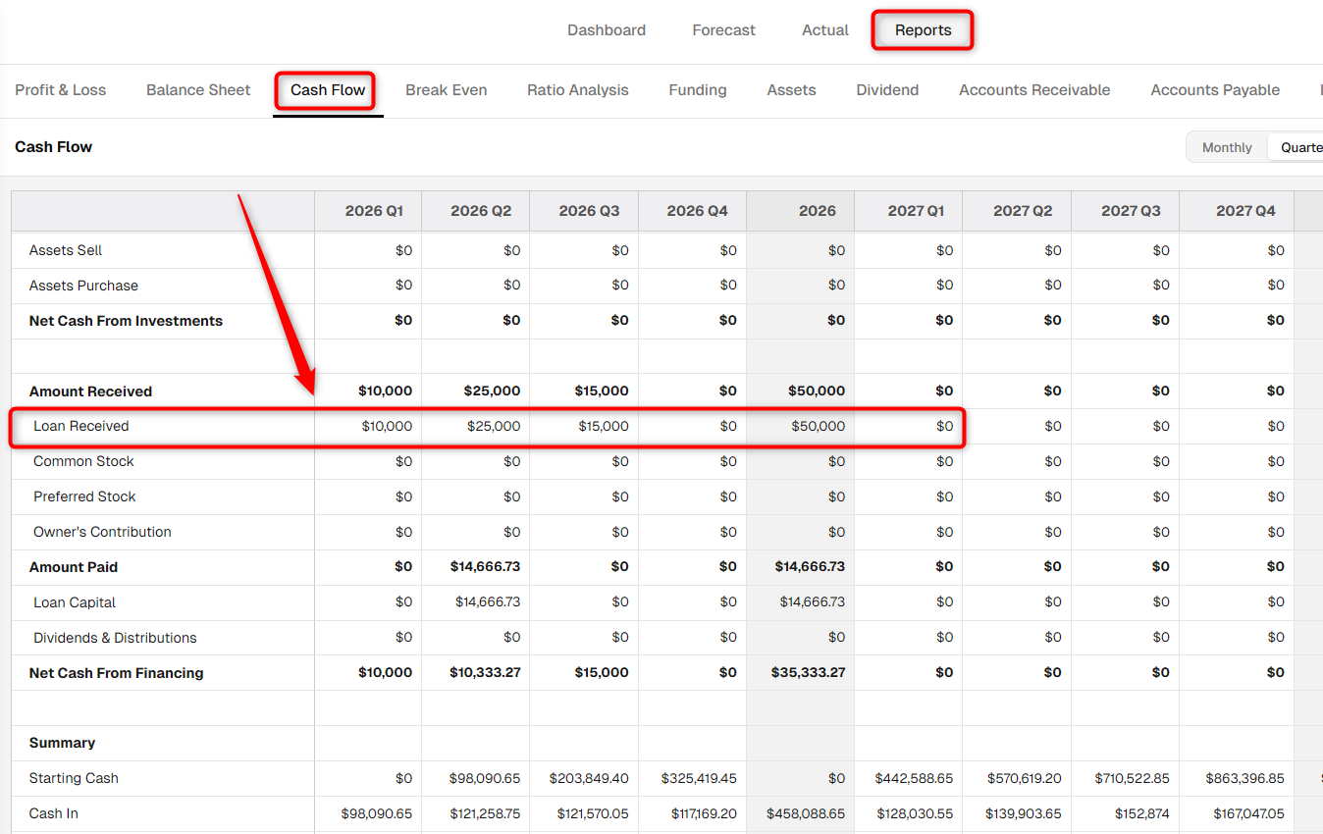Image resolution: width=1323 pixels, height=834 pixels.
Task: Click Cash In $139,903.65 value
Action: click(1024, 813)
